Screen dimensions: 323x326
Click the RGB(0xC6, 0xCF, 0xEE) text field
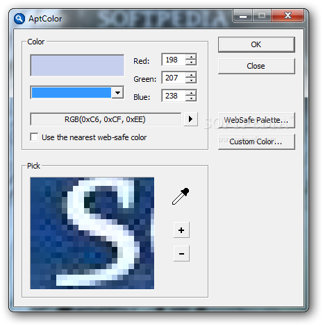pos(106,119)
